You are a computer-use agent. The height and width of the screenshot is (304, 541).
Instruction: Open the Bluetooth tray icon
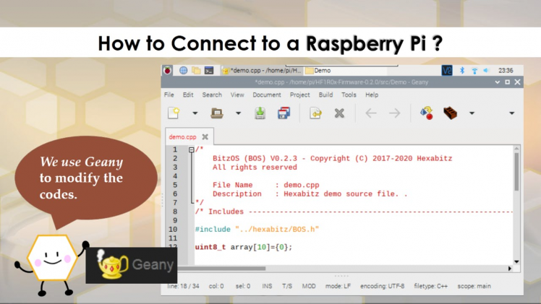(x=462, y=71)
